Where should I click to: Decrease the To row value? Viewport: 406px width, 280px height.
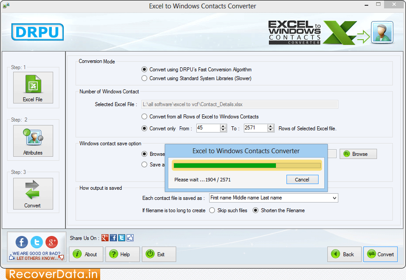click(271, 130)
